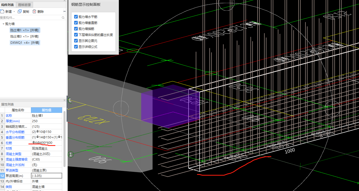Click the tie bar value ⌀6@600*600

tap(47, 143)
